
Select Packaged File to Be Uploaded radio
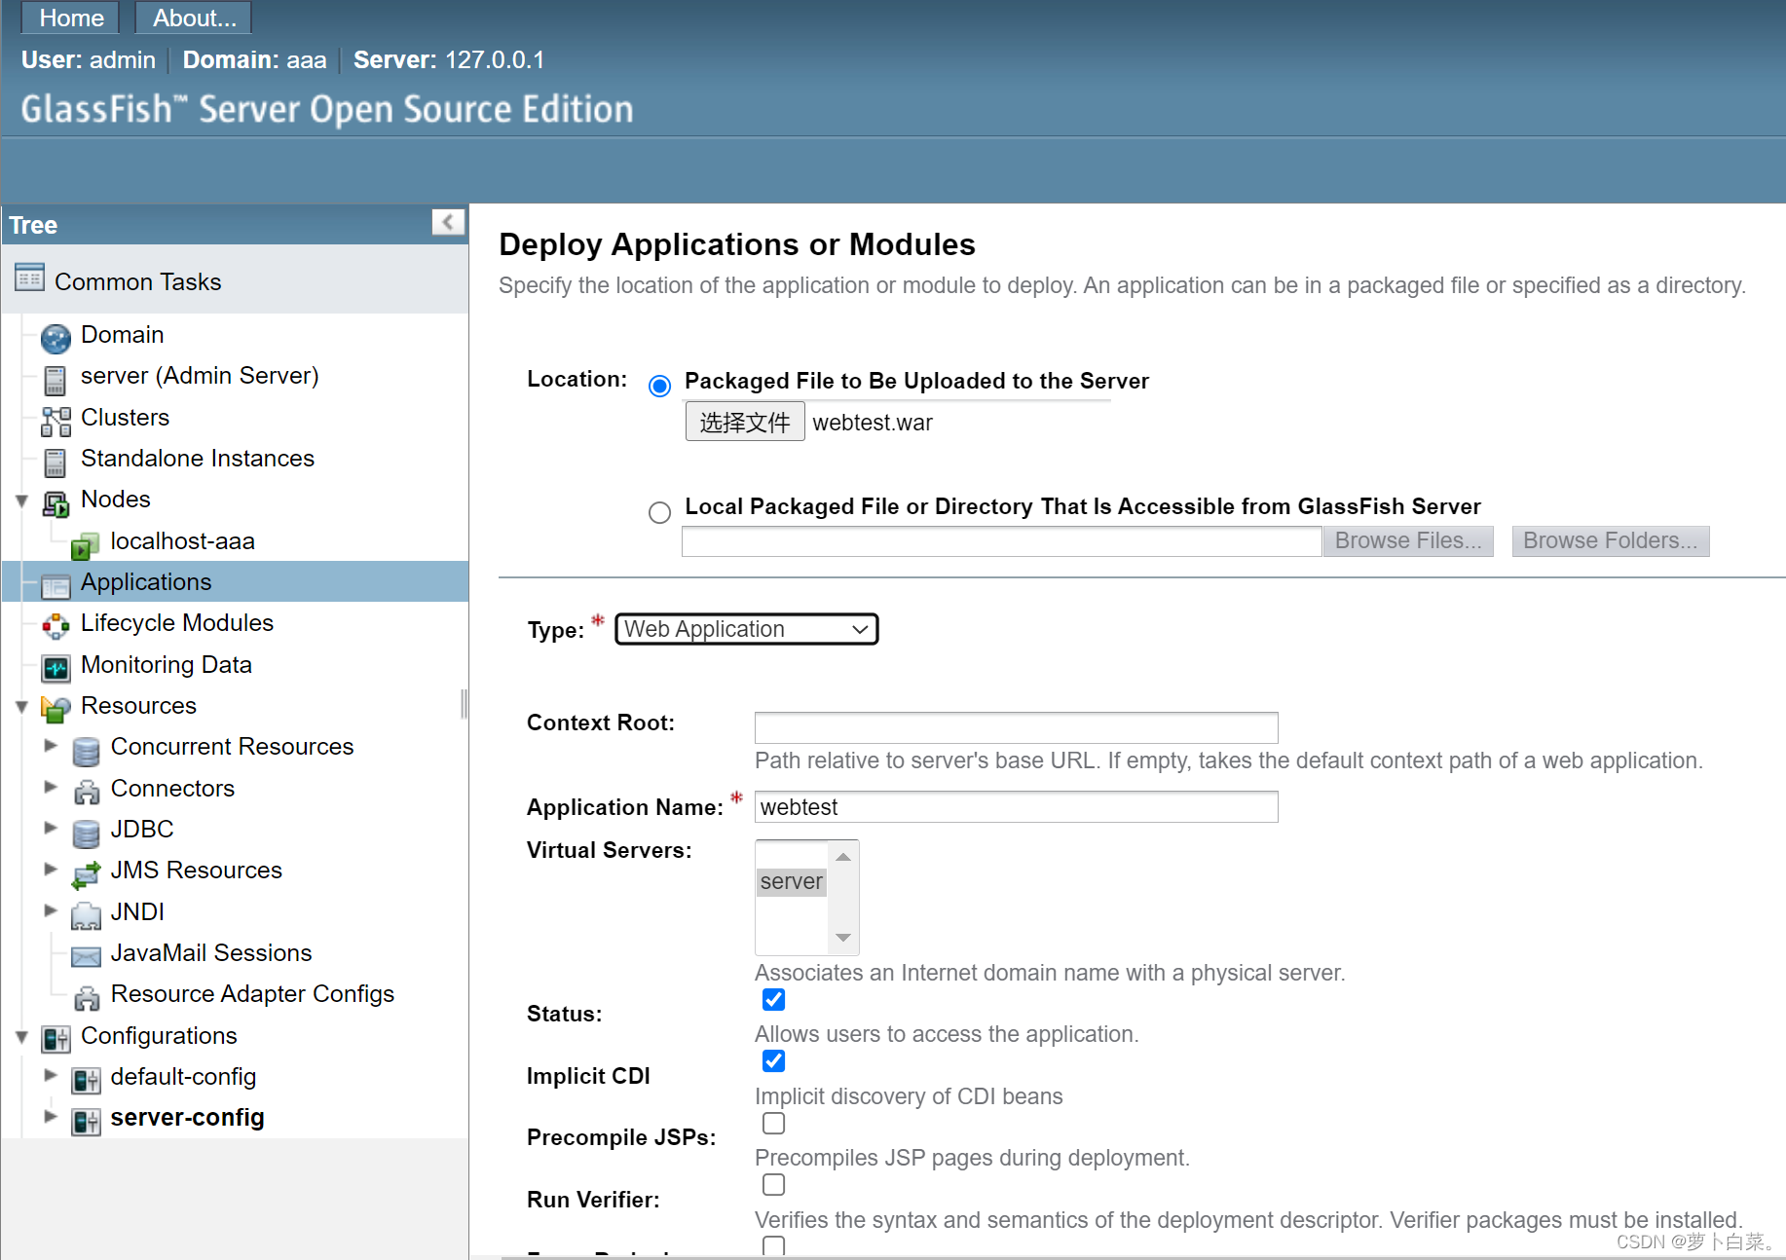(659, 386)
